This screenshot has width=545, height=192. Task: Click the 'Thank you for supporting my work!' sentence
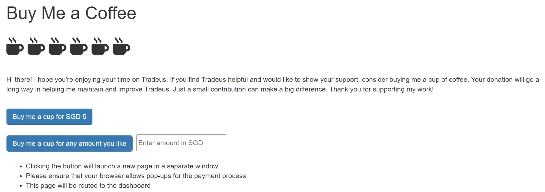tap(382, 89)
